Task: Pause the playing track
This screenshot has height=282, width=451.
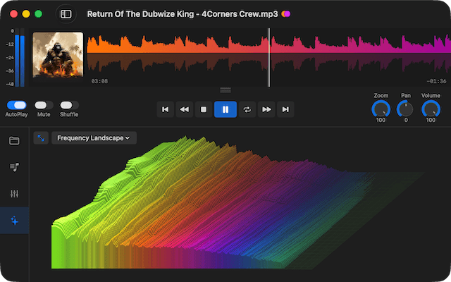Action: (x=225, y=109)
